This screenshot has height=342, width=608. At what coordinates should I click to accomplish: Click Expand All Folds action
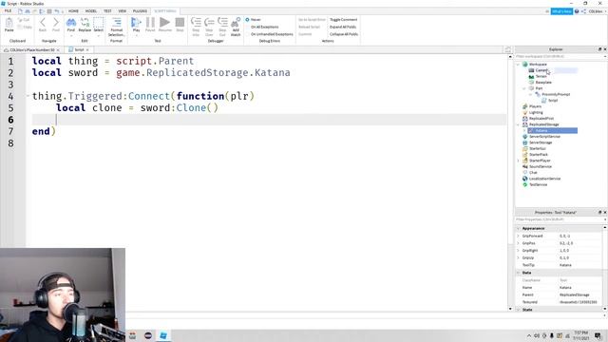pos(343,27)
